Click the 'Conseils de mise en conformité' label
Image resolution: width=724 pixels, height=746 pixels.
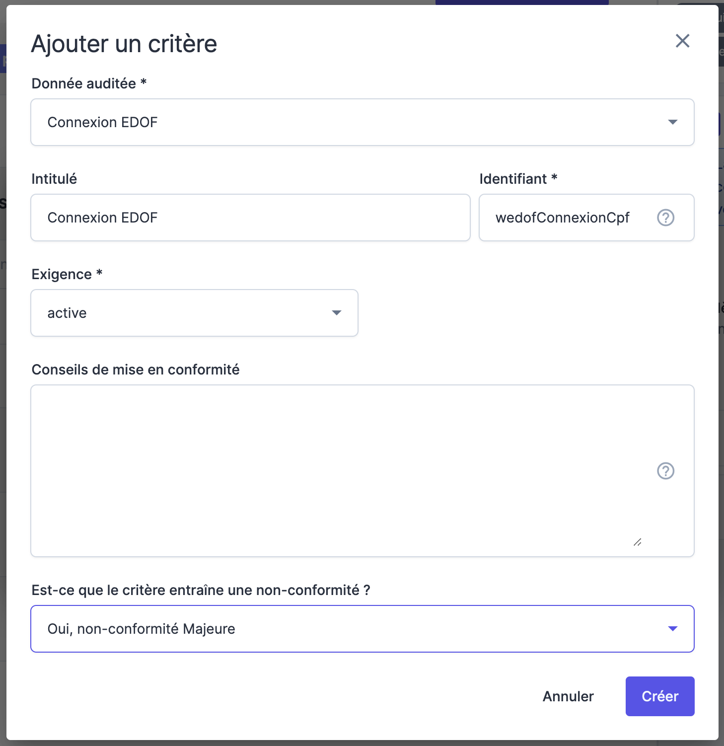point(135,370)
